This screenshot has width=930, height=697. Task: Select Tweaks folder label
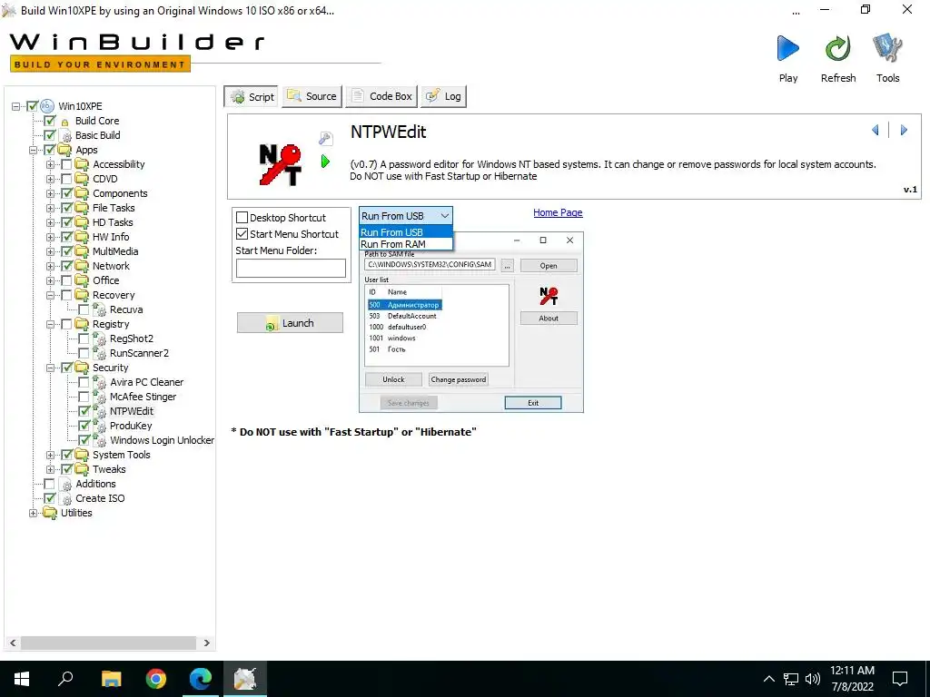109,469
